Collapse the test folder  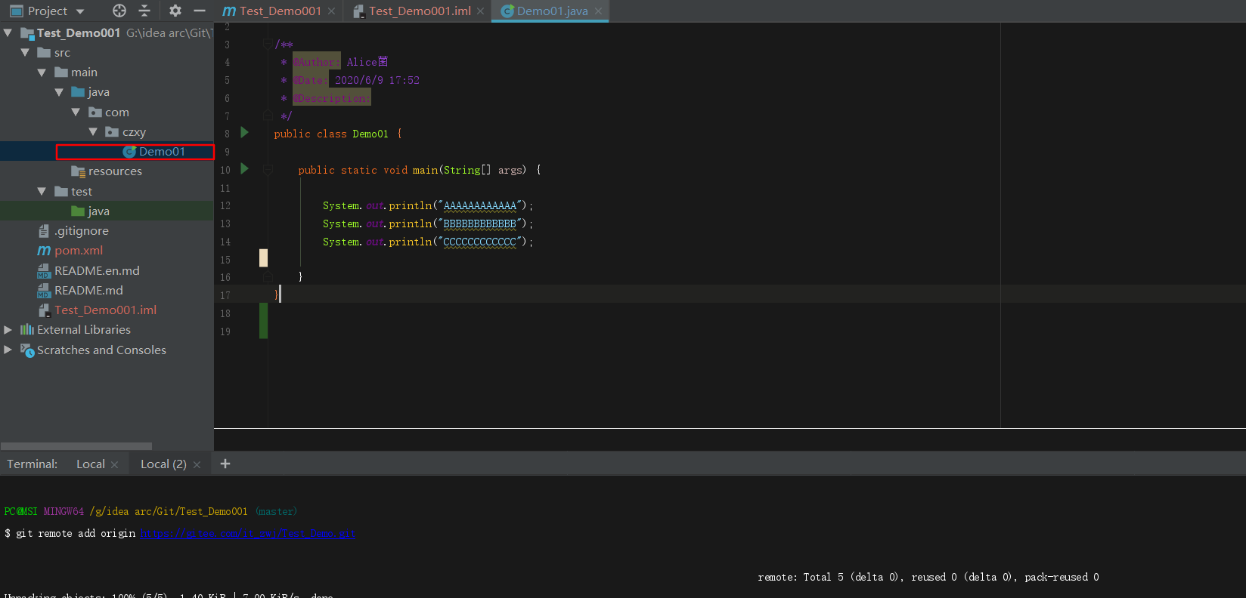[42, 191]
